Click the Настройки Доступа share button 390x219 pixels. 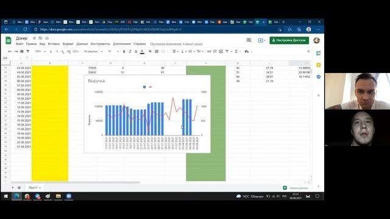coord(289,40)
